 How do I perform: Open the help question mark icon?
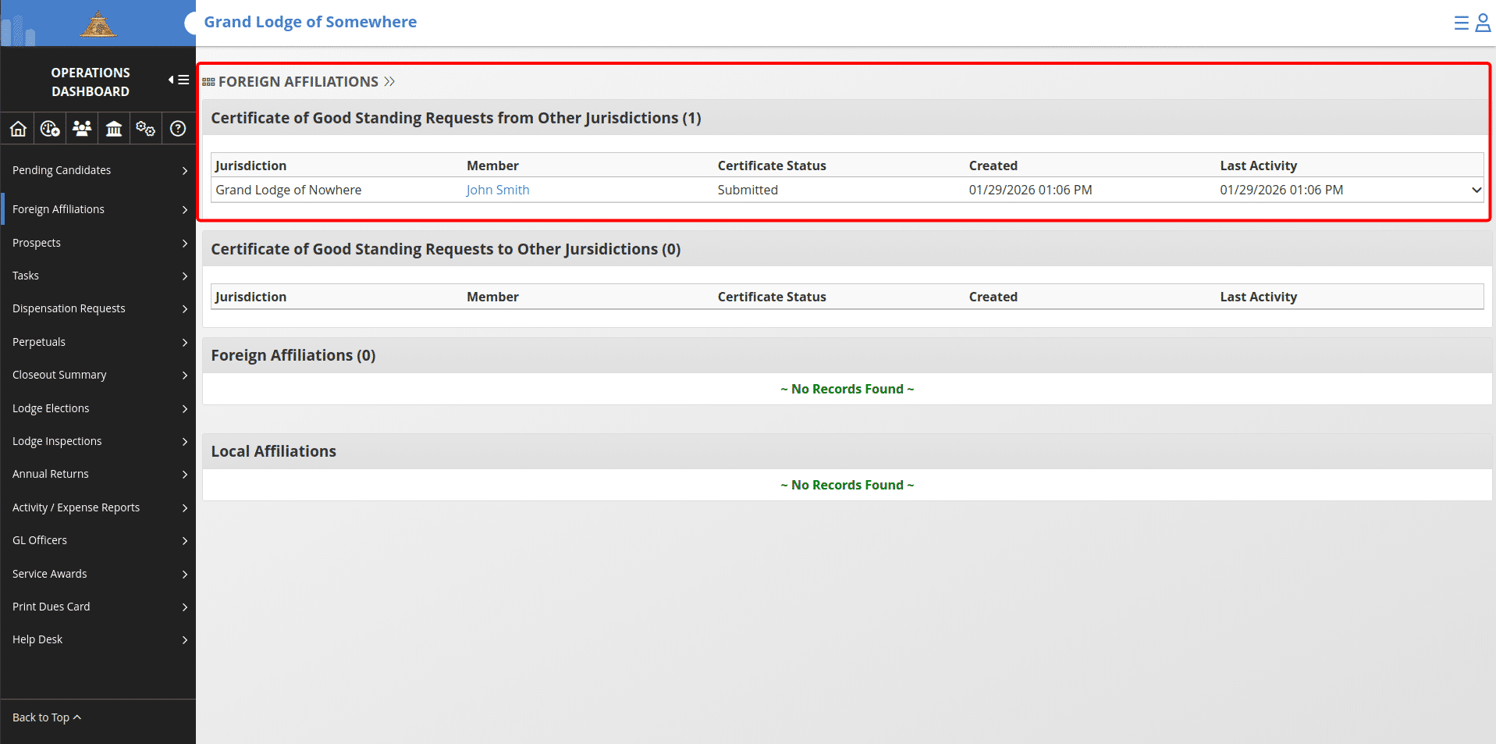(x=178, y=129)
